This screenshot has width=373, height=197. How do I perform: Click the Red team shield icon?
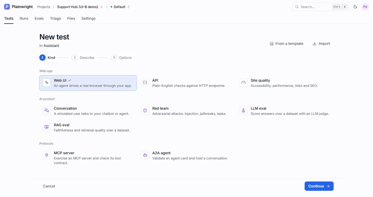[145, 110]
